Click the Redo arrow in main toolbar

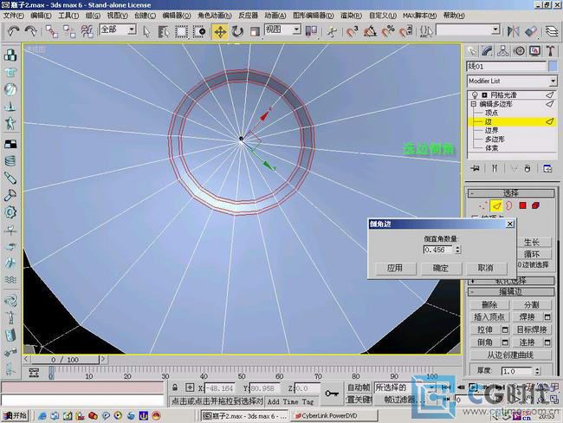pyautogui.click(x=31, y=31)
